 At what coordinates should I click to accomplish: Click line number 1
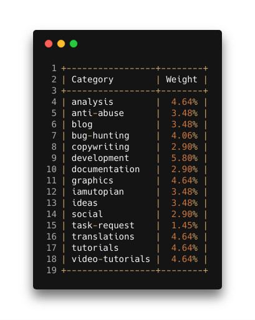pos(54,68)
